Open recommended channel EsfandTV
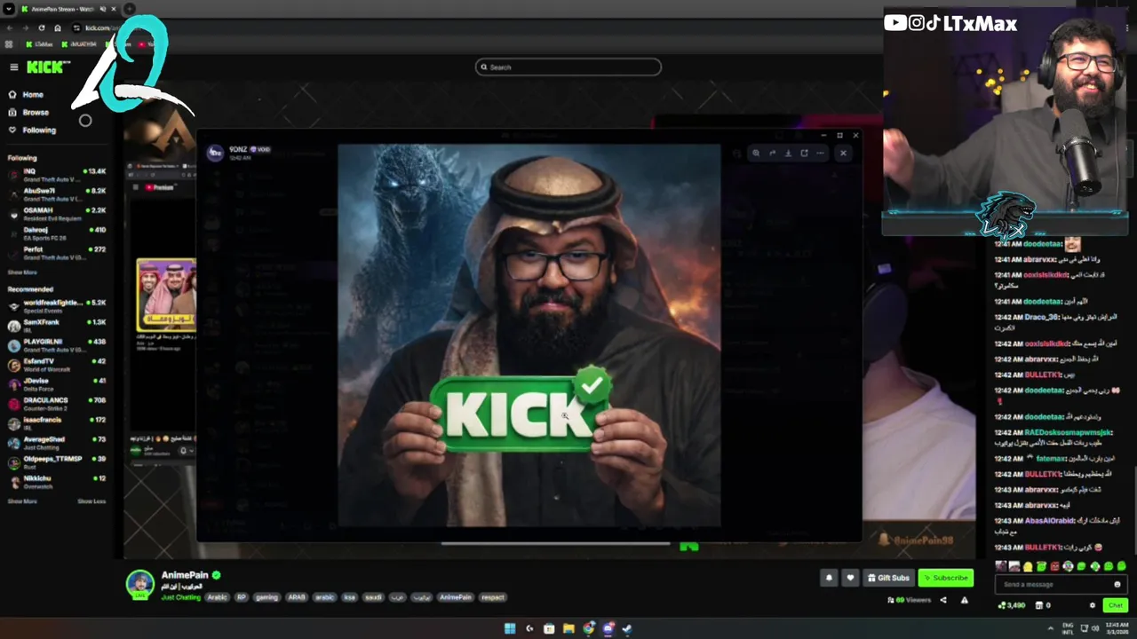 (57, 365)
